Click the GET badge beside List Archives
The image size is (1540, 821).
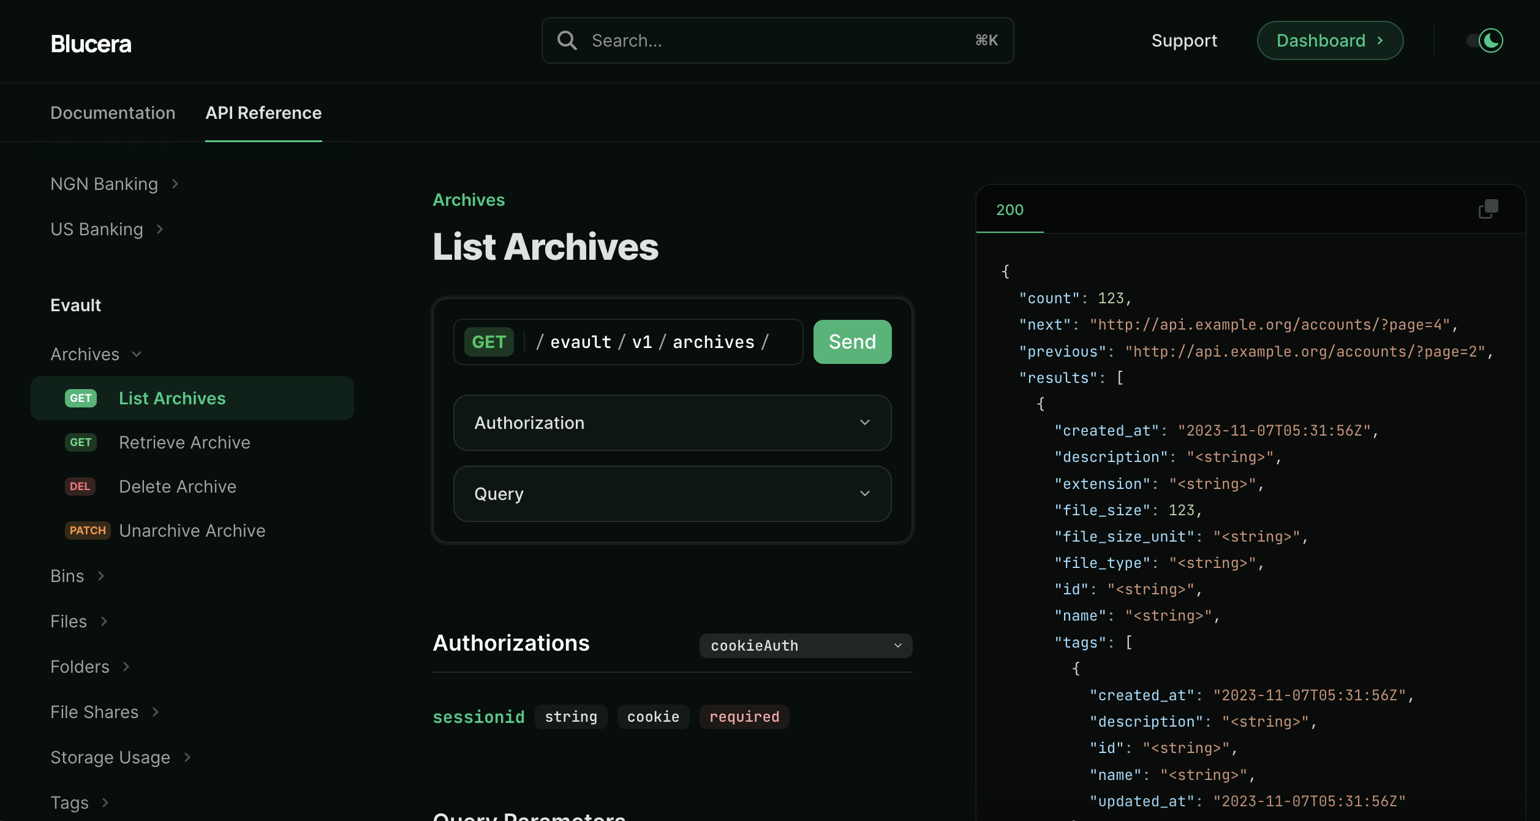[81, 398]
